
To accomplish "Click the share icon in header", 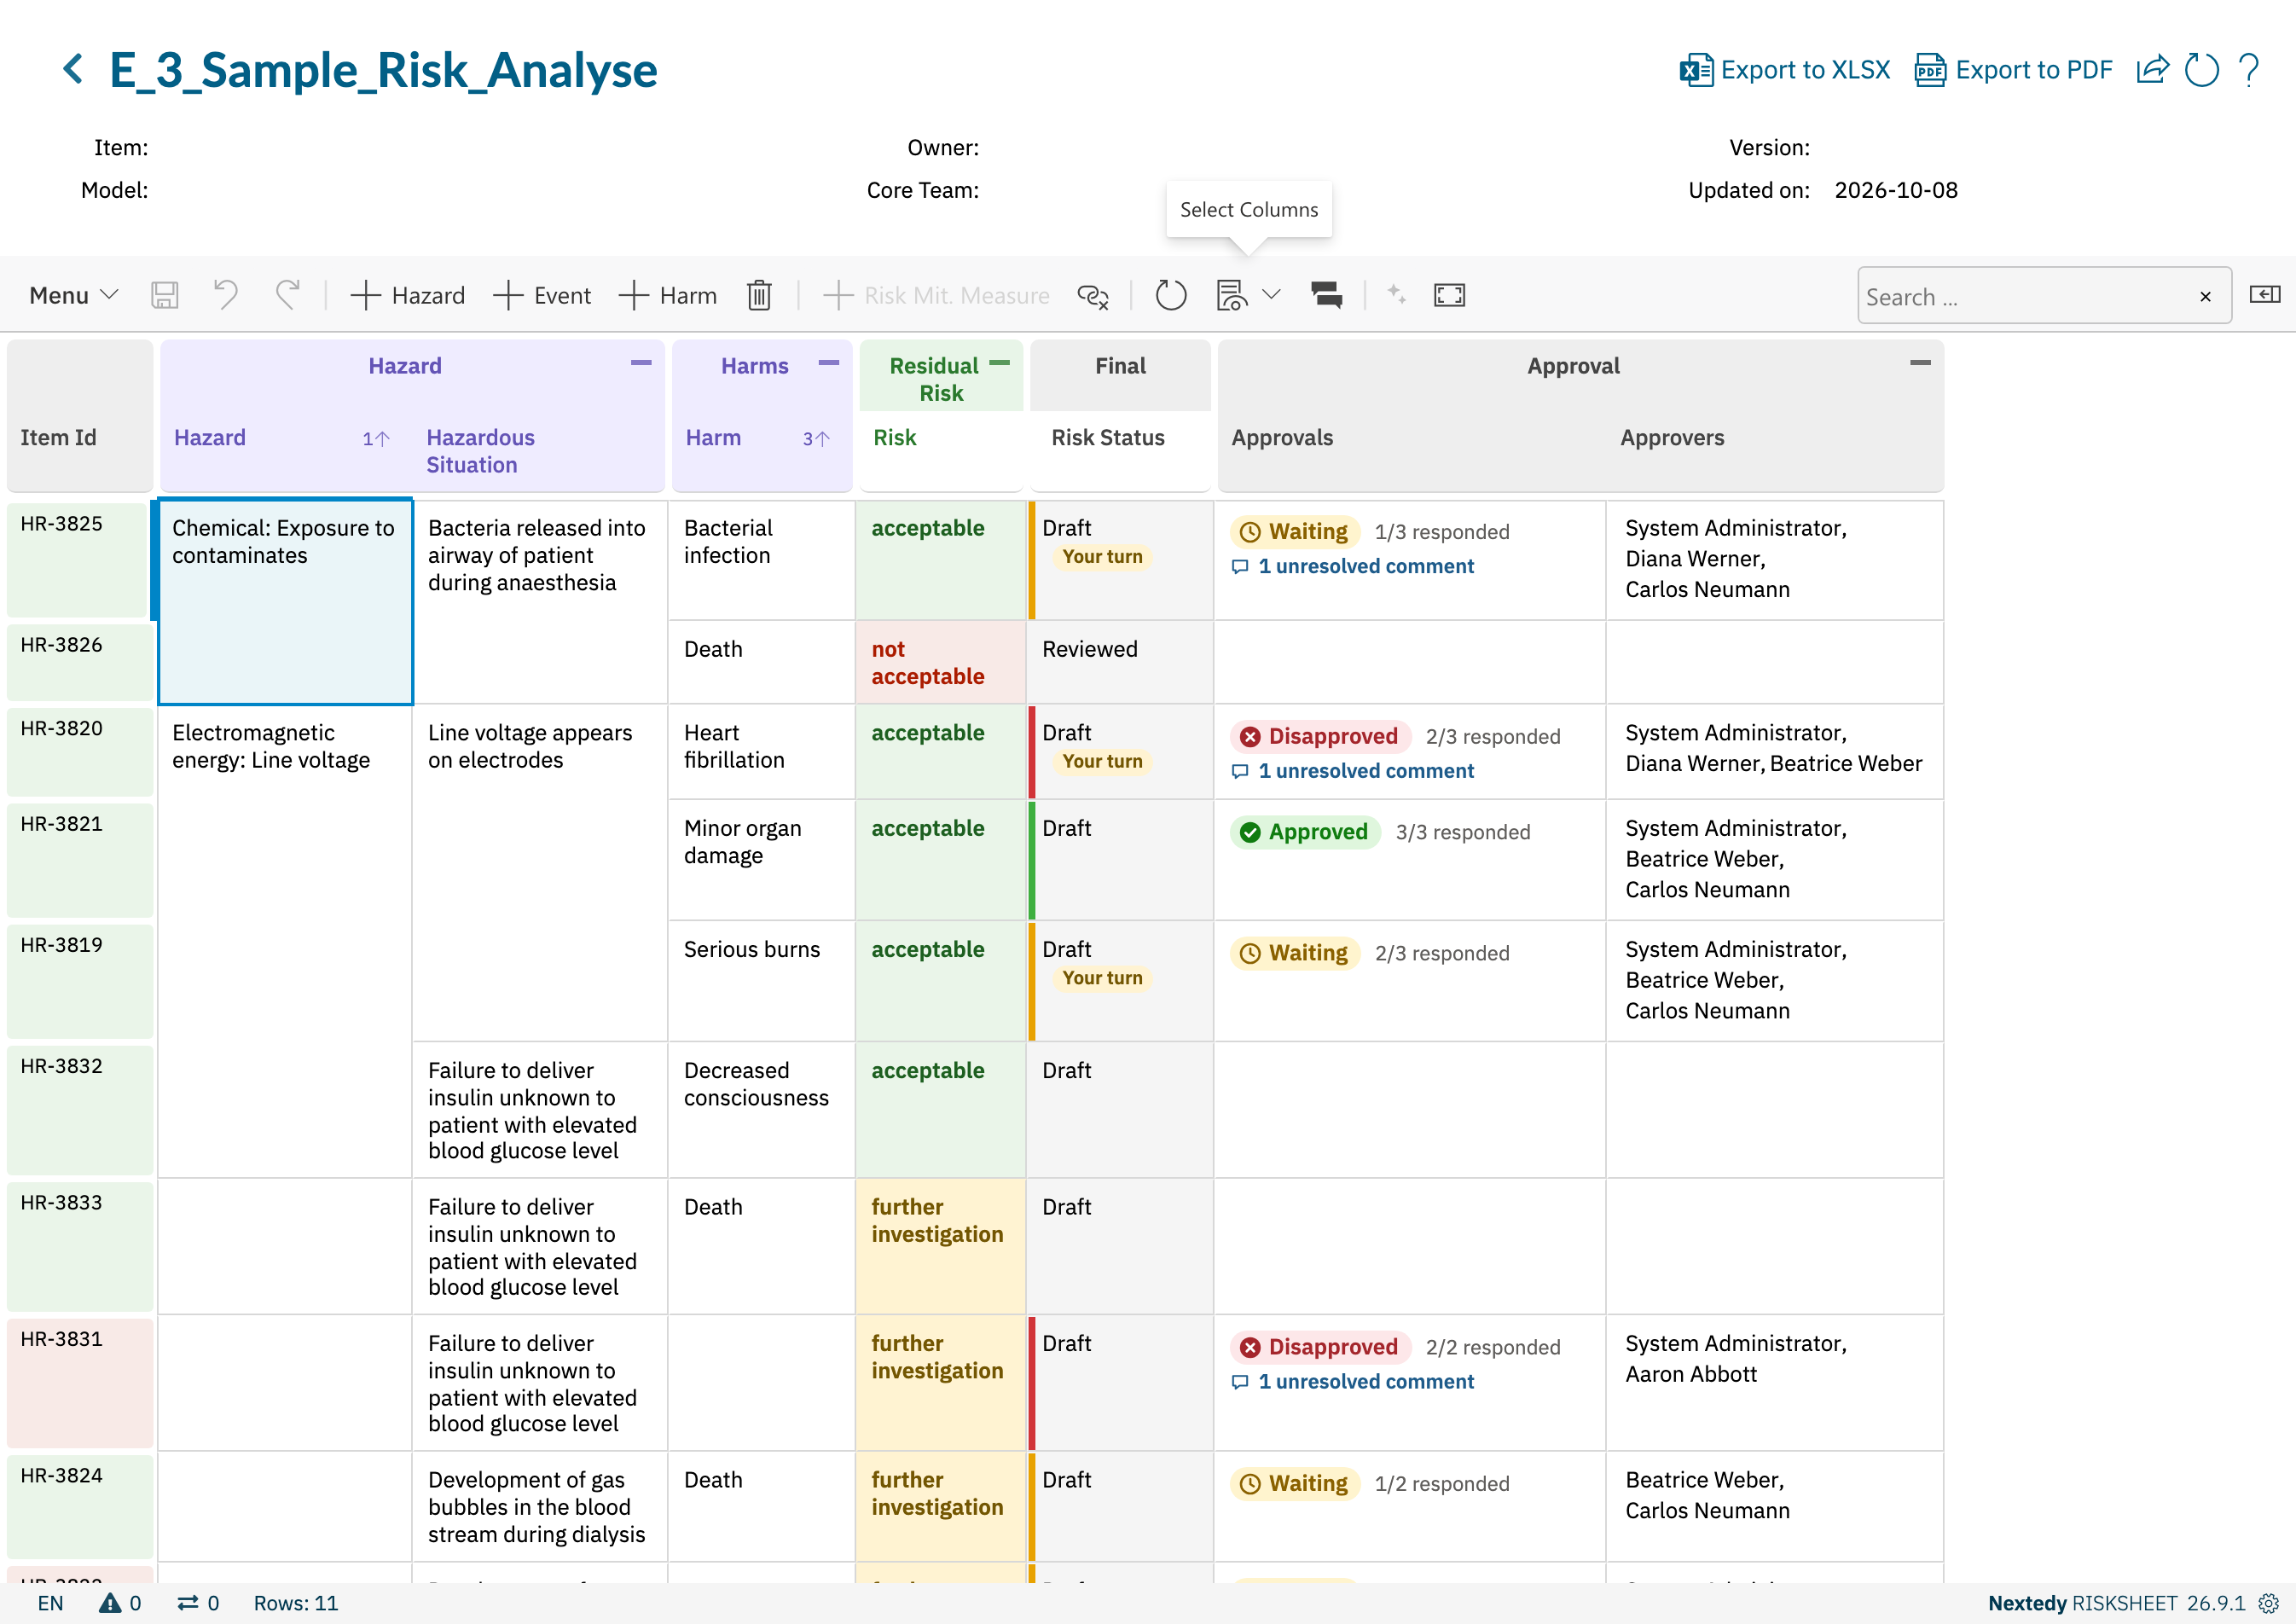I will click(2152, 70).
